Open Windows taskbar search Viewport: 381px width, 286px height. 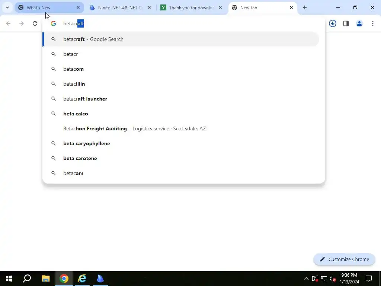point(27,279)
